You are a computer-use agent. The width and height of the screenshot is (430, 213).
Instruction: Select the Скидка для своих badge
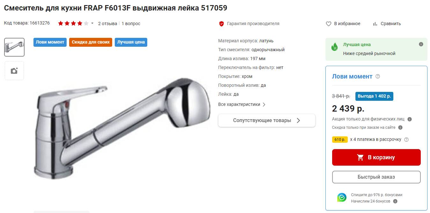click(x=91, y=42)
